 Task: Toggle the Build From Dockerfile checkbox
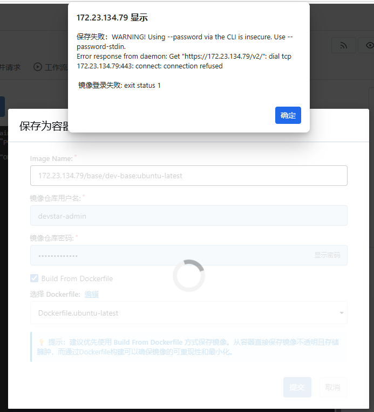(x=35, y=278)
